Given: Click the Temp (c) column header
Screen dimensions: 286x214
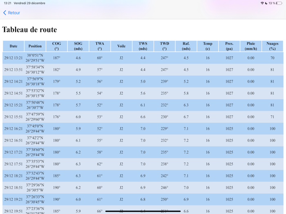Looking at the screenshot, I should click(x=208, y=46).
